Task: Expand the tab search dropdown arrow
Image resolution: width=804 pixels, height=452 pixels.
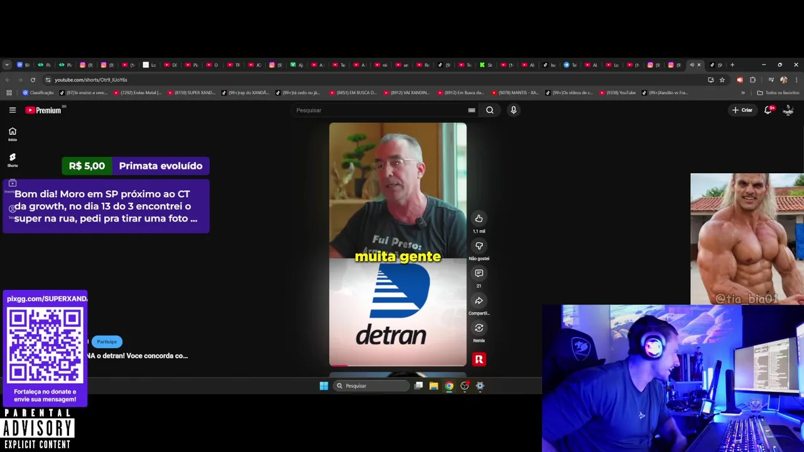Action: [x=7, y=65]
